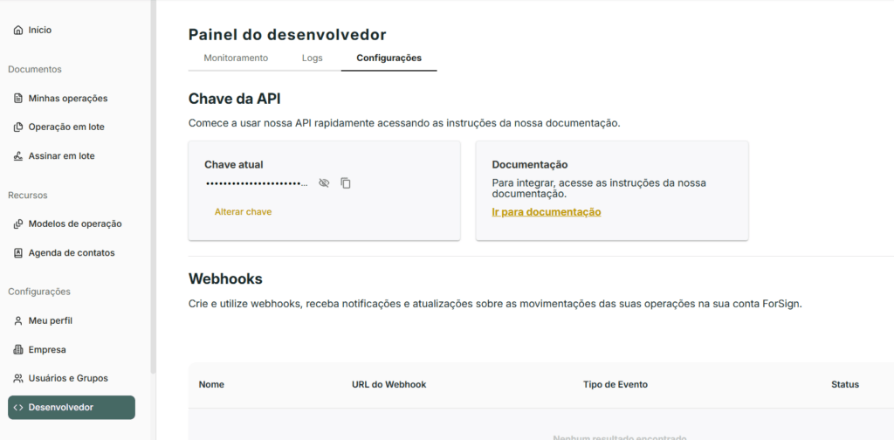Click the Alterar chave button
Viewport: 894px width, 440px height.
(243, 212)
